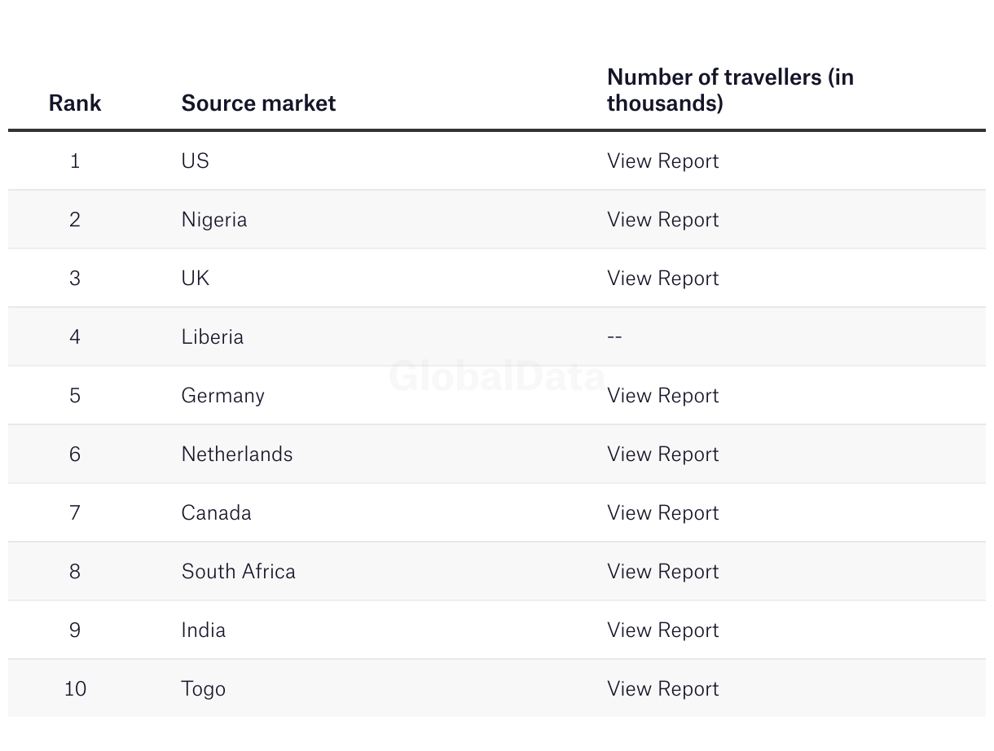Image resolution: width=994 pixels, height=751 pixels.
Task: Open View Report link for US
Action: [x=662, y=161]
